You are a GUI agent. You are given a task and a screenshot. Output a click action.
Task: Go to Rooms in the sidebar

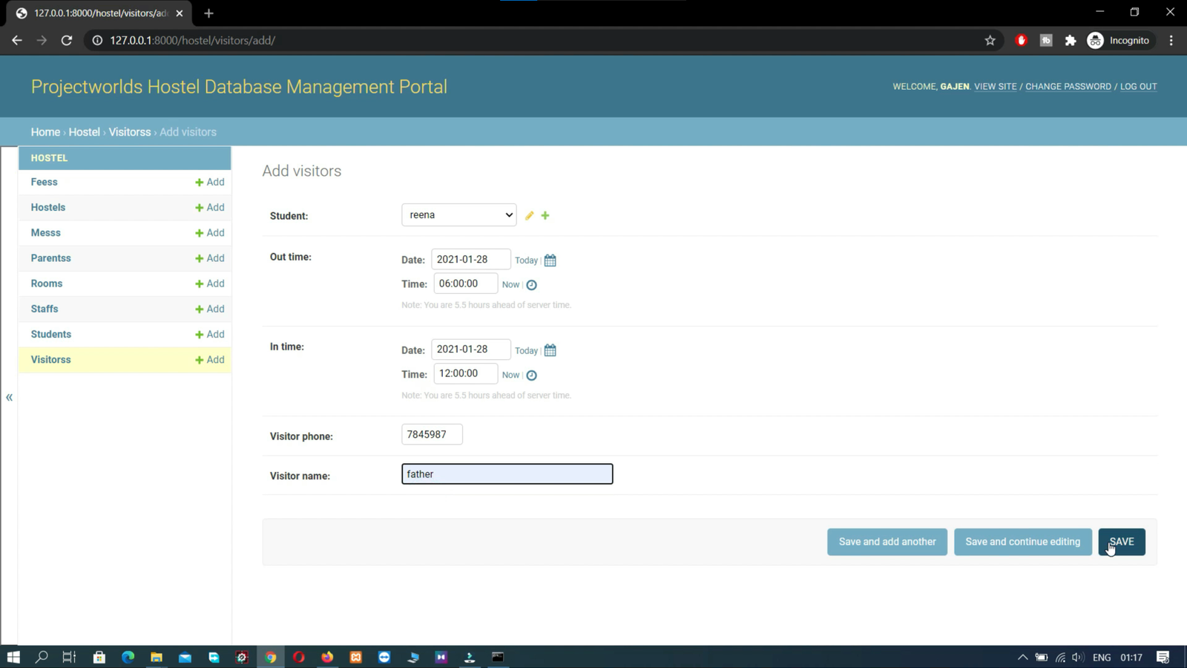coord(47,284)
